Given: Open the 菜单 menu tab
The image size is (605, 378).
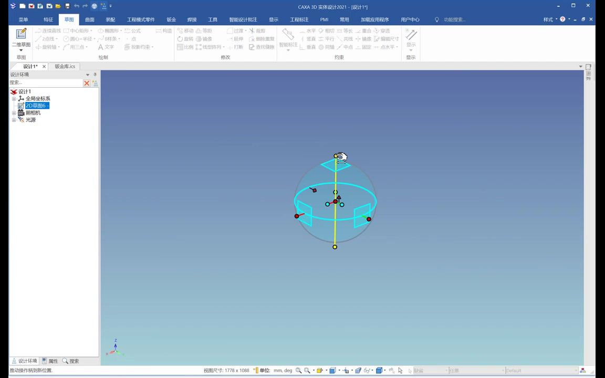Looking at the screenshot, I should [23, 19].
